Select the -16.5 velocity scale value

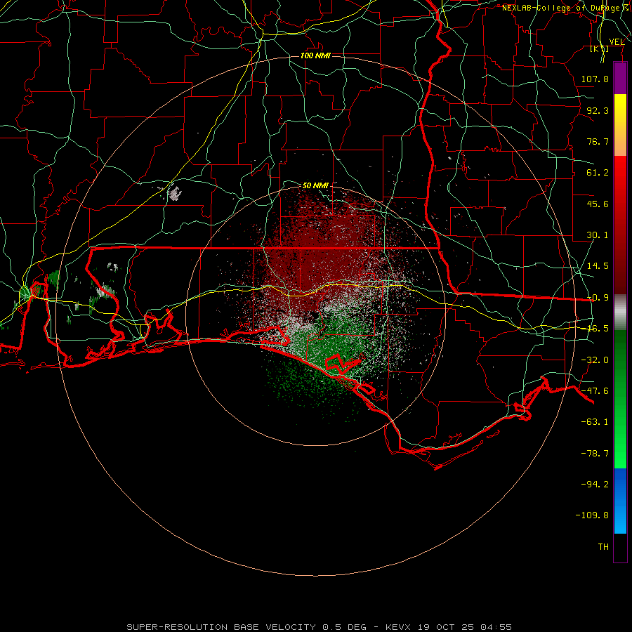[x=598, y=329]
